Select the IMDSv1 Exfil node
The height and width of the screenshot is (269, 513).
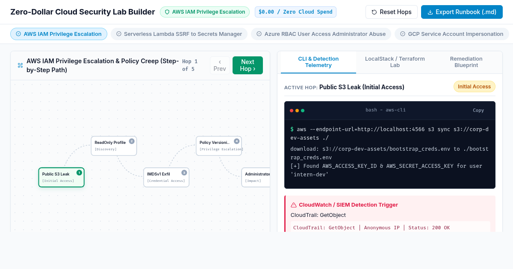tap(166, 177)
